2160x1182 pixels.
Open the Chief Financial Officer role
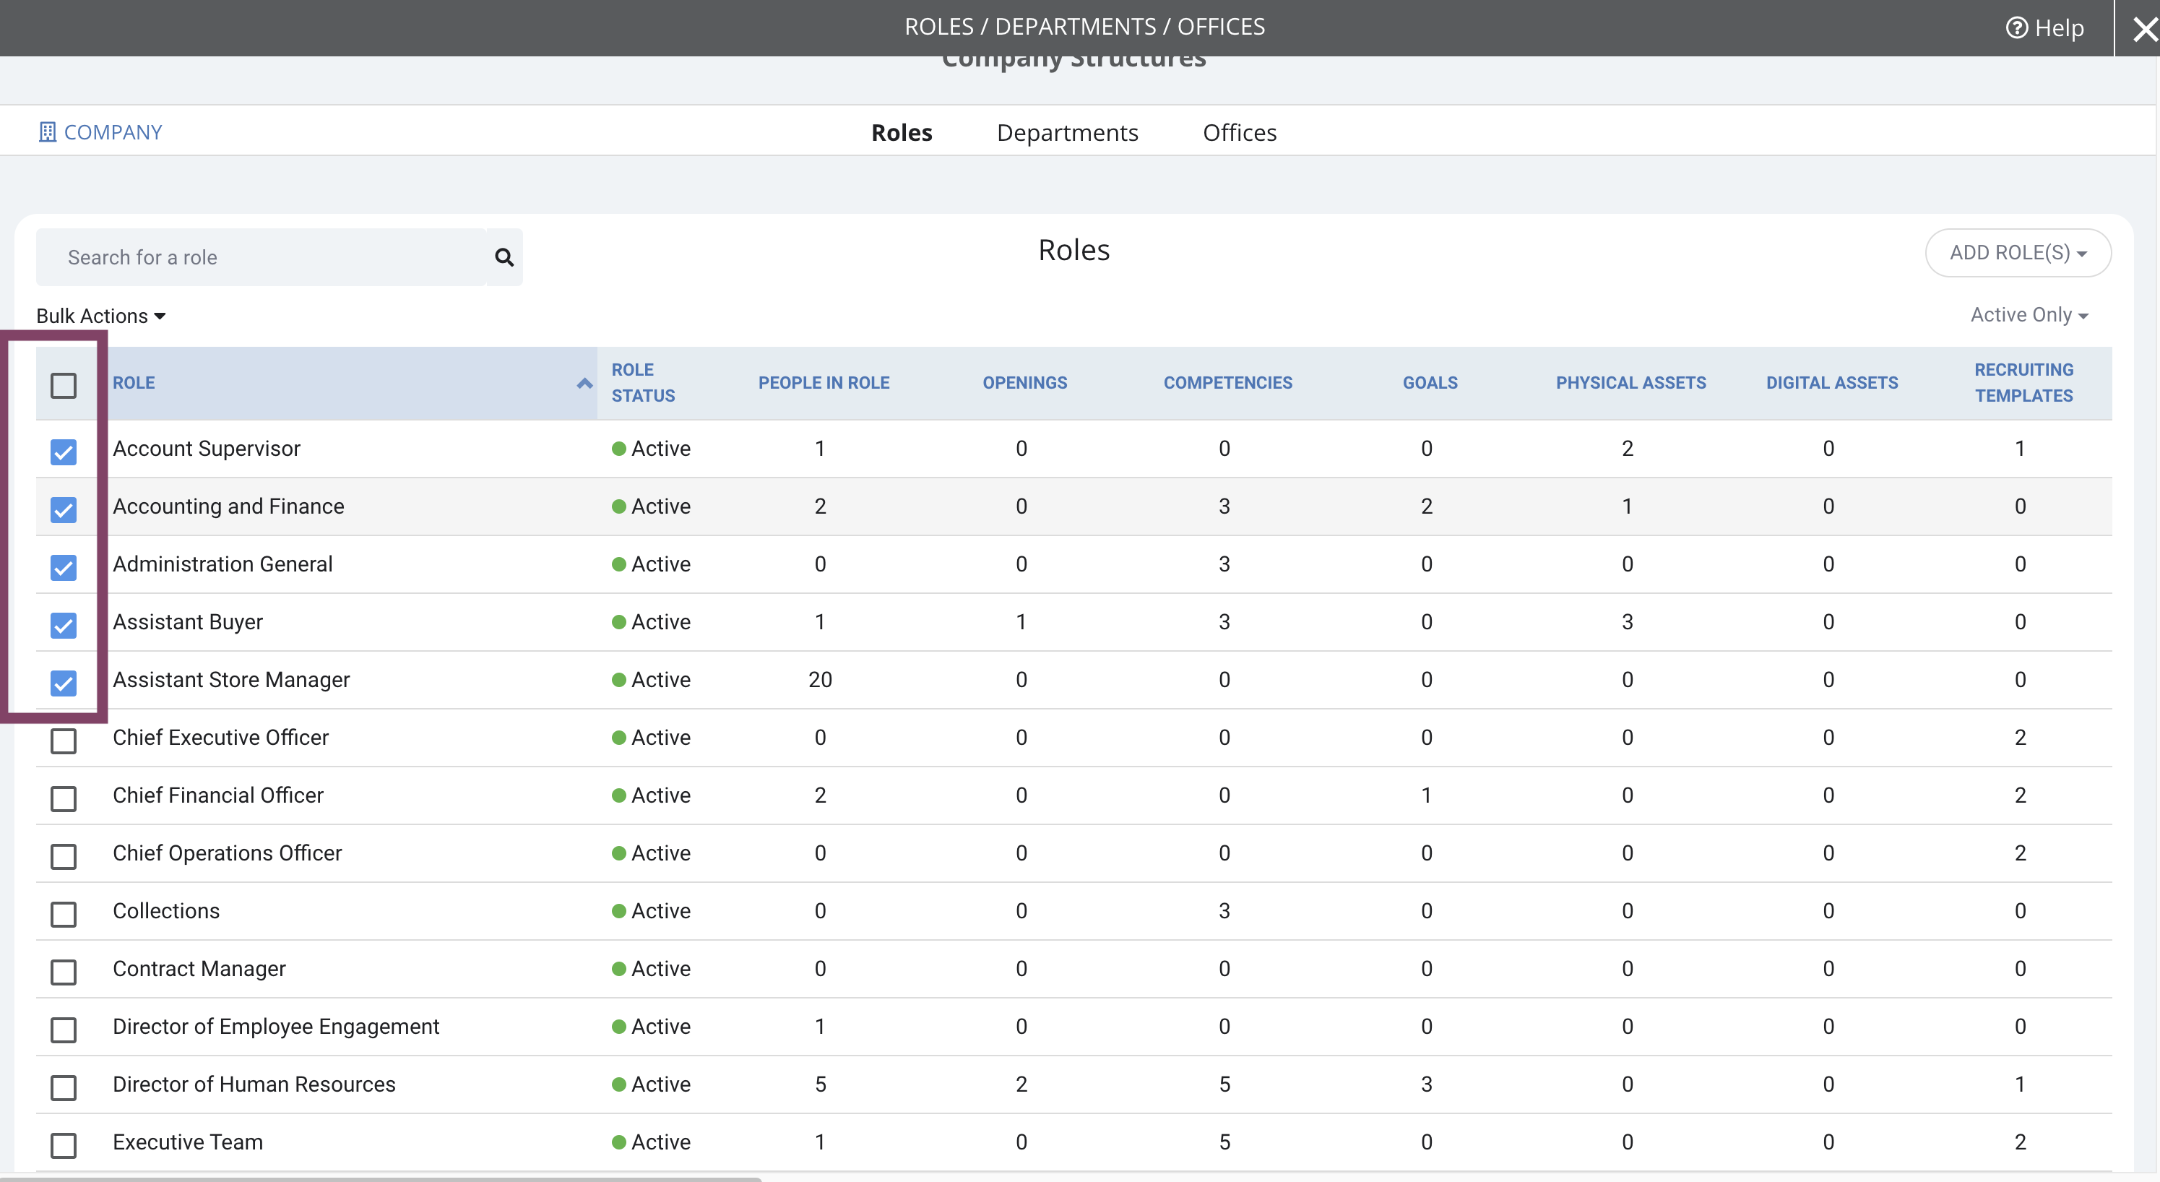(218, 795)
